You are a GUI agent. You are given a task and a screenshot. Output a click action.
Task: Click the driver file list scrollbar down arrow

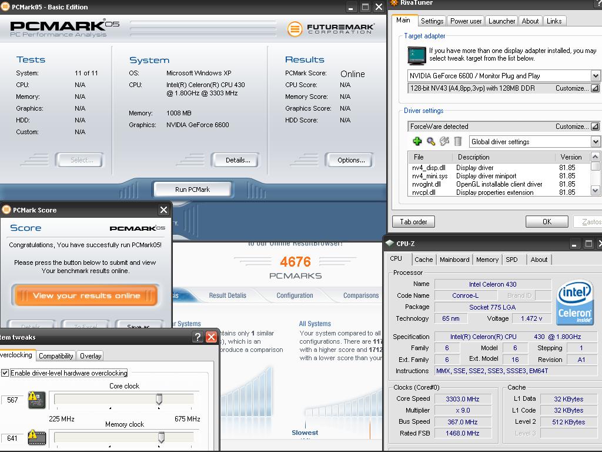point(595,190)
